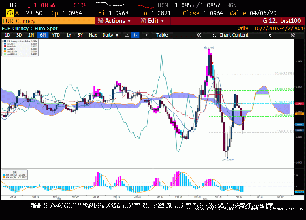Click the Conv(9) legend color swatch
This screenshot has height=220, width=306.
tap(5, 44)
